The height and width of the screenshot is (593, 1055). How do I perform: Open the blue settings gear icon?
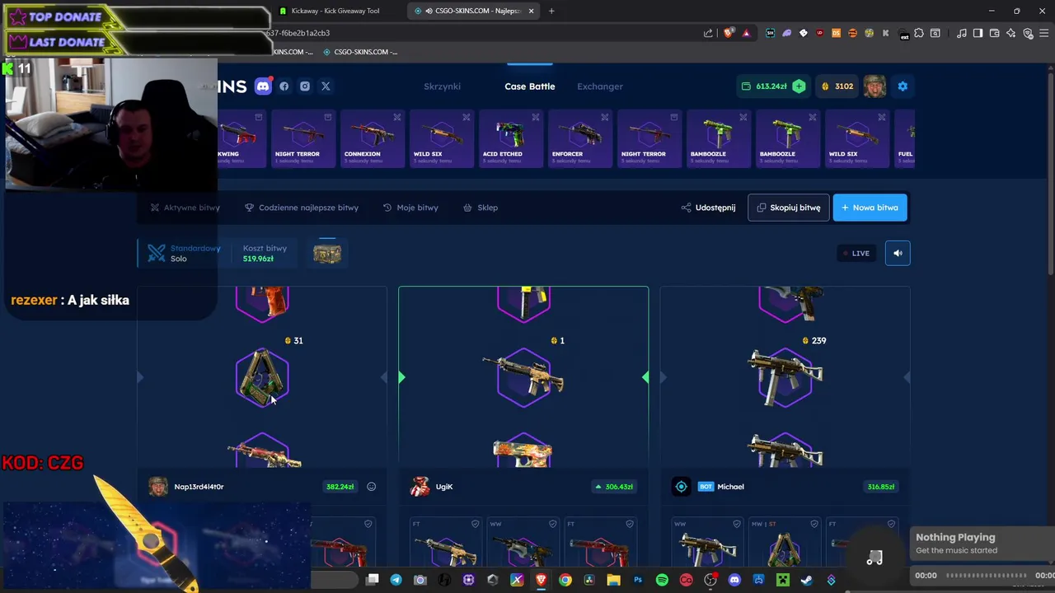903,86
